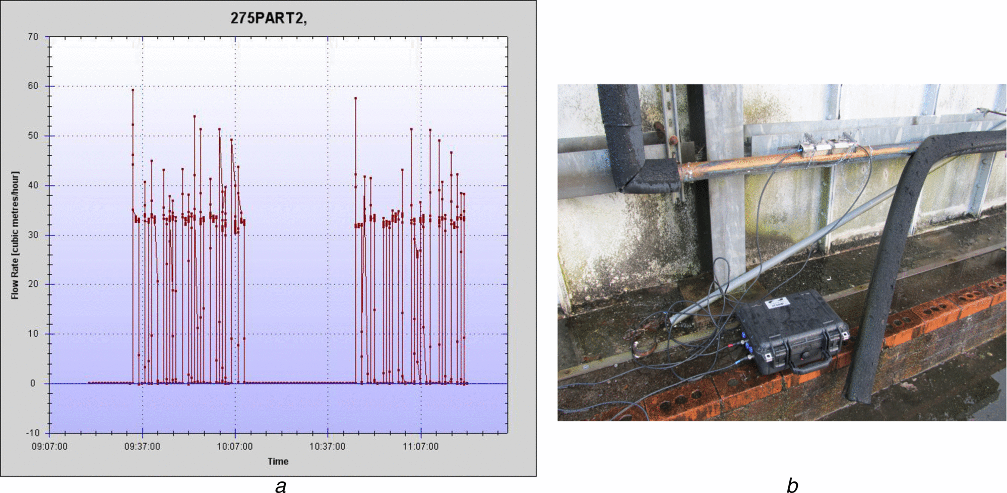Click the -10 value on the y-axis
The width and height of the screenshot is (1007, 493).
click(x=33, y=433)
